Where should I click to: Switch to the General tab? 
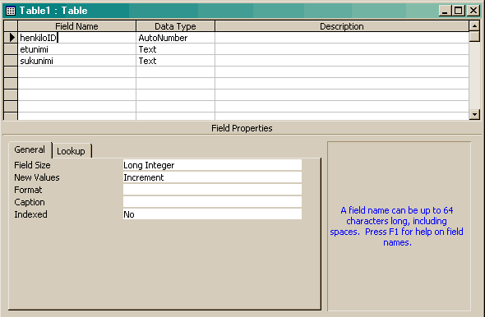pos(30,149)
